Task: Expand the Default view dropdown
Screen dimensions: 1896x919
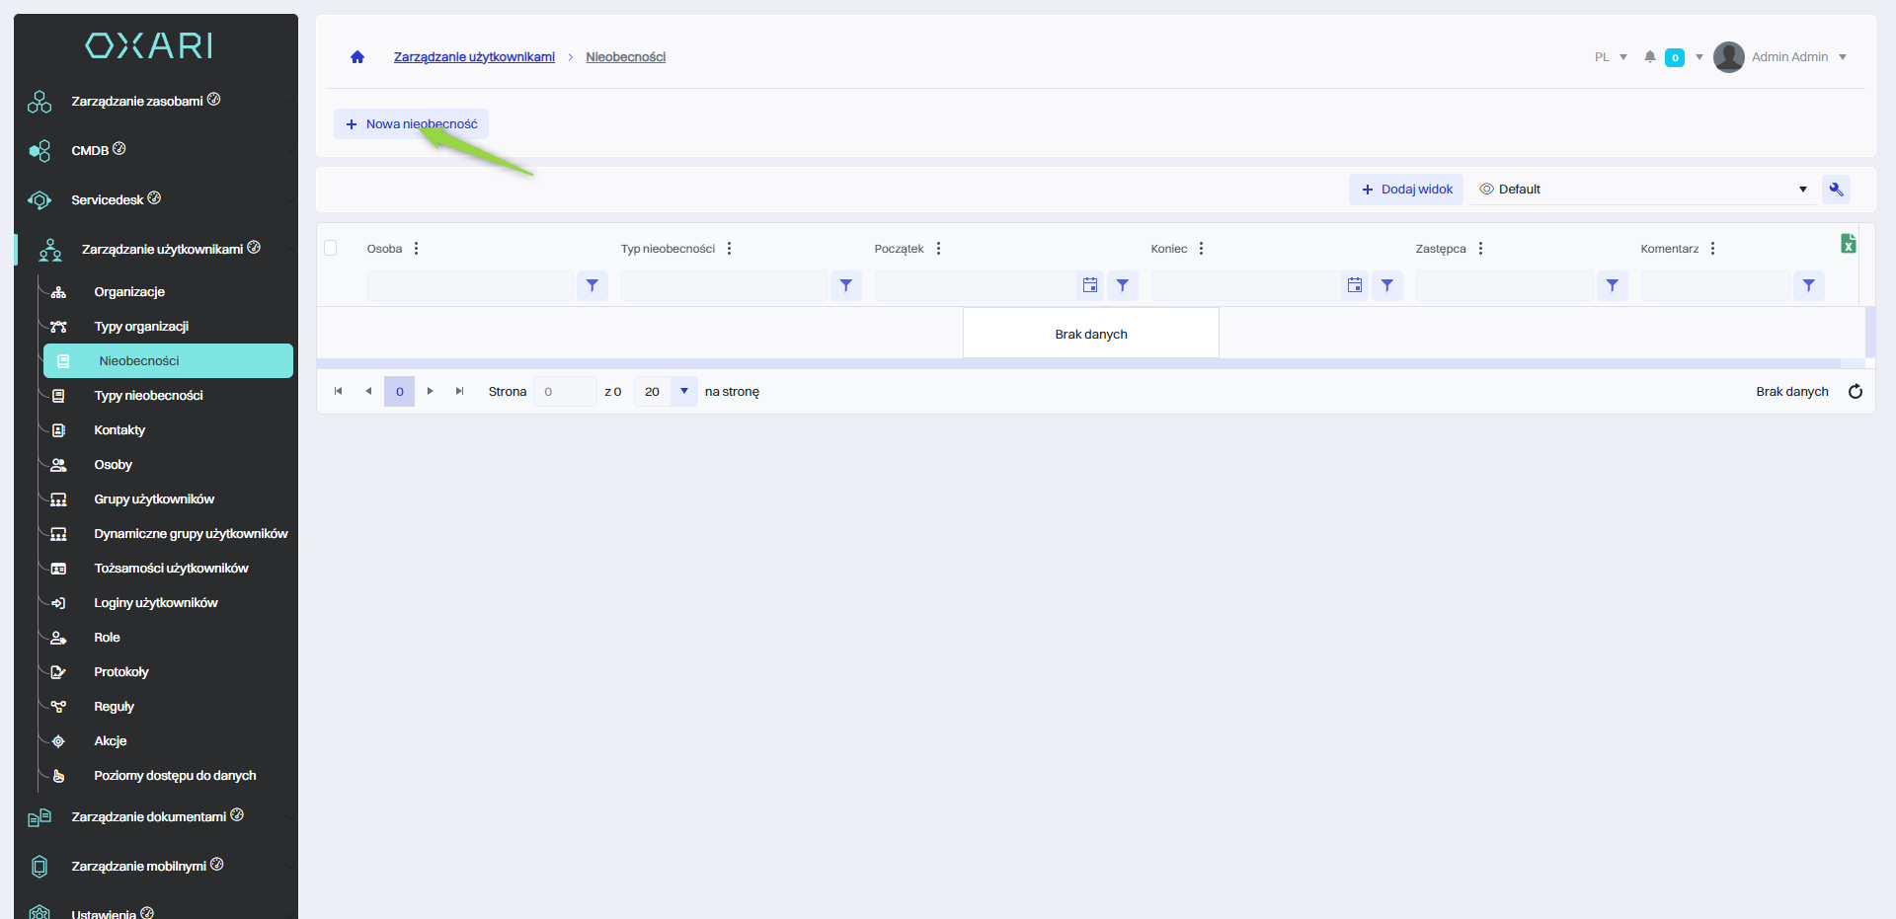Action: pos(1802,190)
